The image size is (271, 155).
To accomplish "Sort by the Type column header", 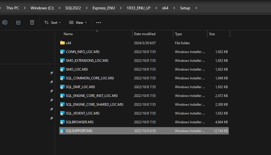I will coord(178,34).
